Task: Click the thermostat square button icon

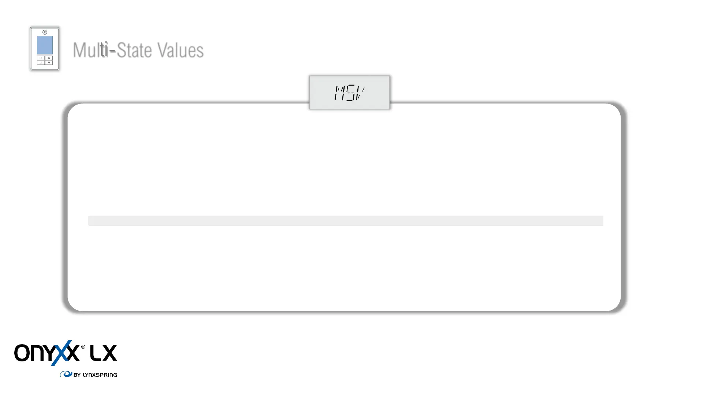Action: pos(41,58)
